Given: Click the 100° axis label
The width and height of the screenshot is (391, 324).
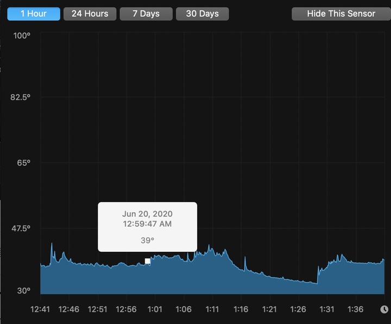Looking at the screenshot, I should 22,36.
